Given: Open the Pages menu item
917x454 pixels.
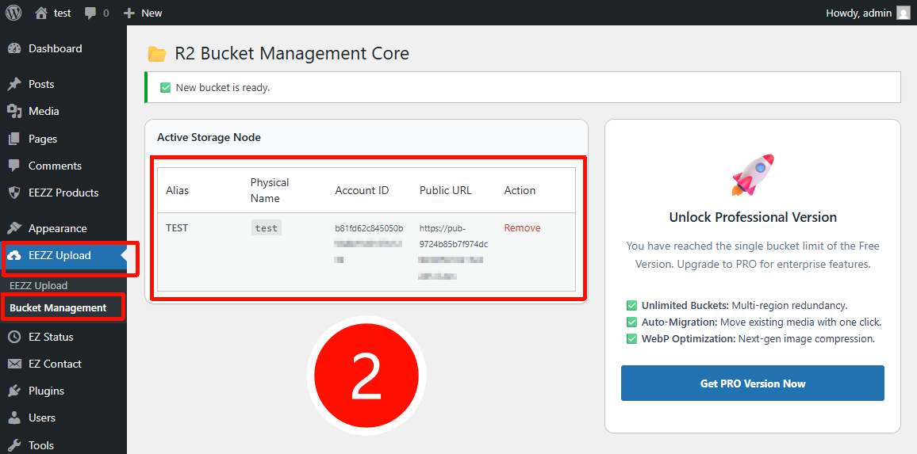Looking at the screenshot, I should [43, 139].
